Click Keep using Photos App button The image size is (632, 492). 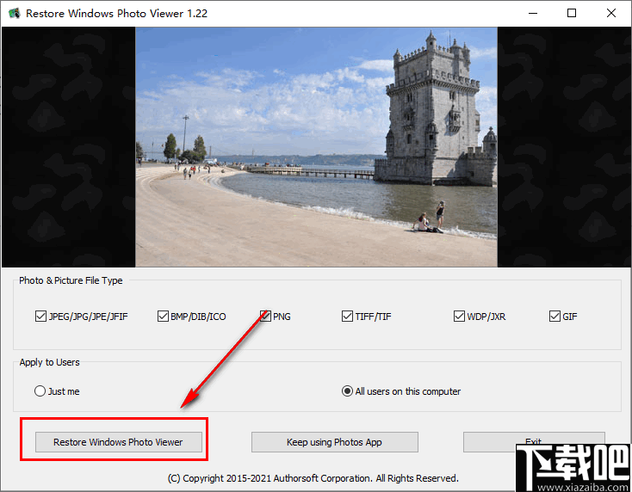tap(335, 442)
